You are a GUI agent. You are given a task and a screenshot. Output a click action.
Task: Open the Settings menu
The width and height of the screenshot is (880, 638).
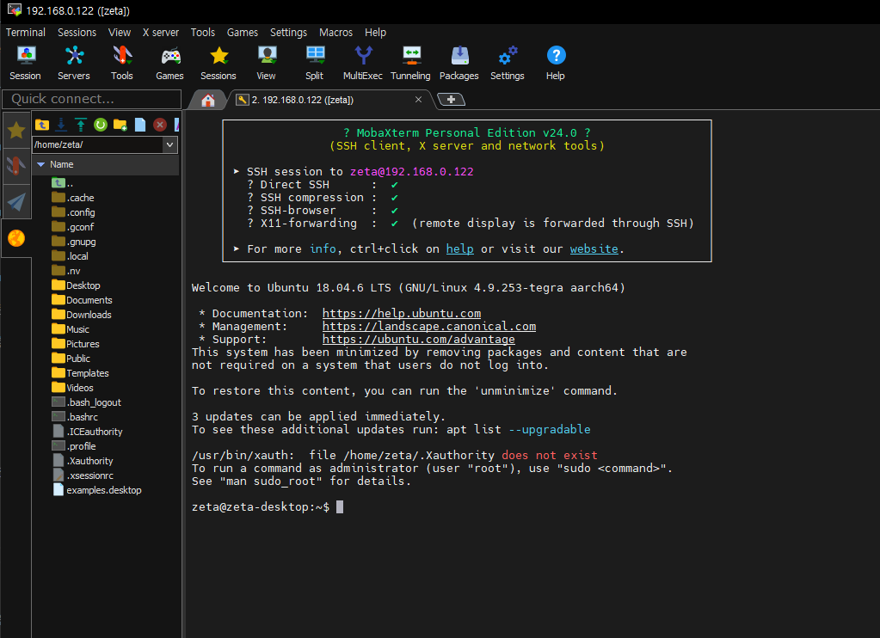tap(288, 33)
